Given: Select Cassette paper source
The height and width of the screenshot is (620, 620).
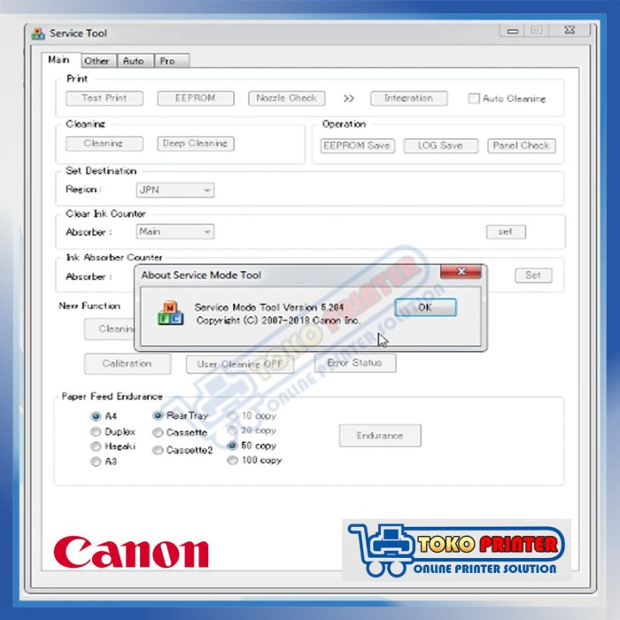Looking at the screenshot, I should point(158,432).
